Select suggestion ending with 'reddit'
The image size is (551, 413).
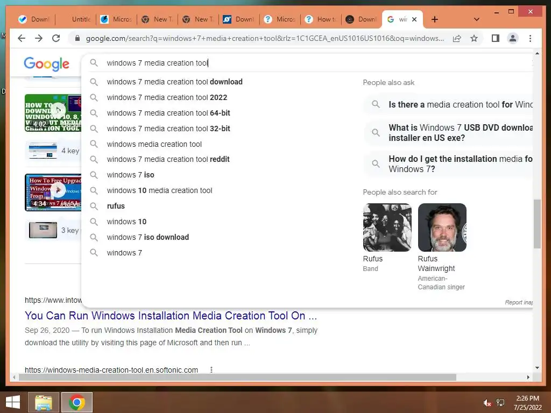[x=168, y=159]
